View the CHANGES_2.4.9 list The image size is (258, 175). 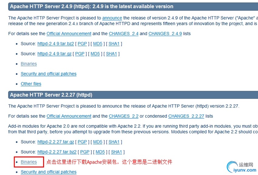pos(165,34)
